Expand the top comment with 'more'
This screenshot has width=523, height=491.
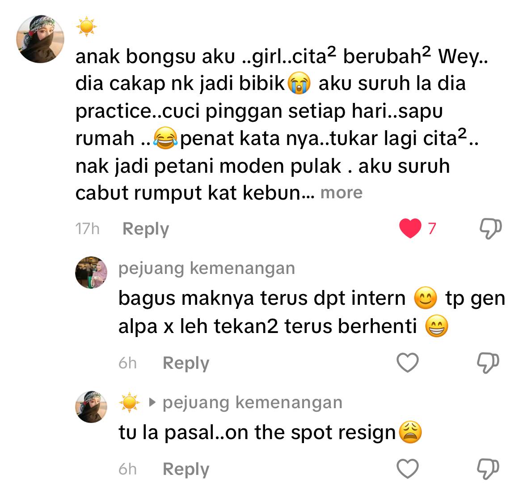[x=341, y=193]
